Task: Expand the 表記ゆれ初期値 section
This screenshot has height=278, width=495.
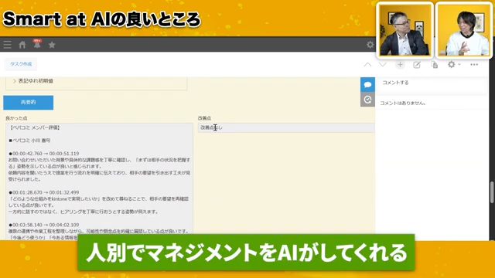Action: coord(32,81)
